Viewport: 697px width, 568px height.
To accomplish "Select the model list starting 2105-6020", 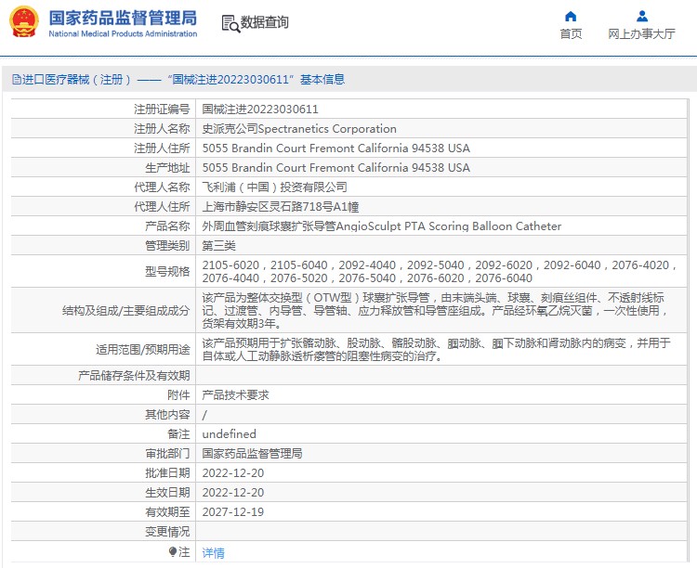I will pyautogui.click(x=441, y=271).
